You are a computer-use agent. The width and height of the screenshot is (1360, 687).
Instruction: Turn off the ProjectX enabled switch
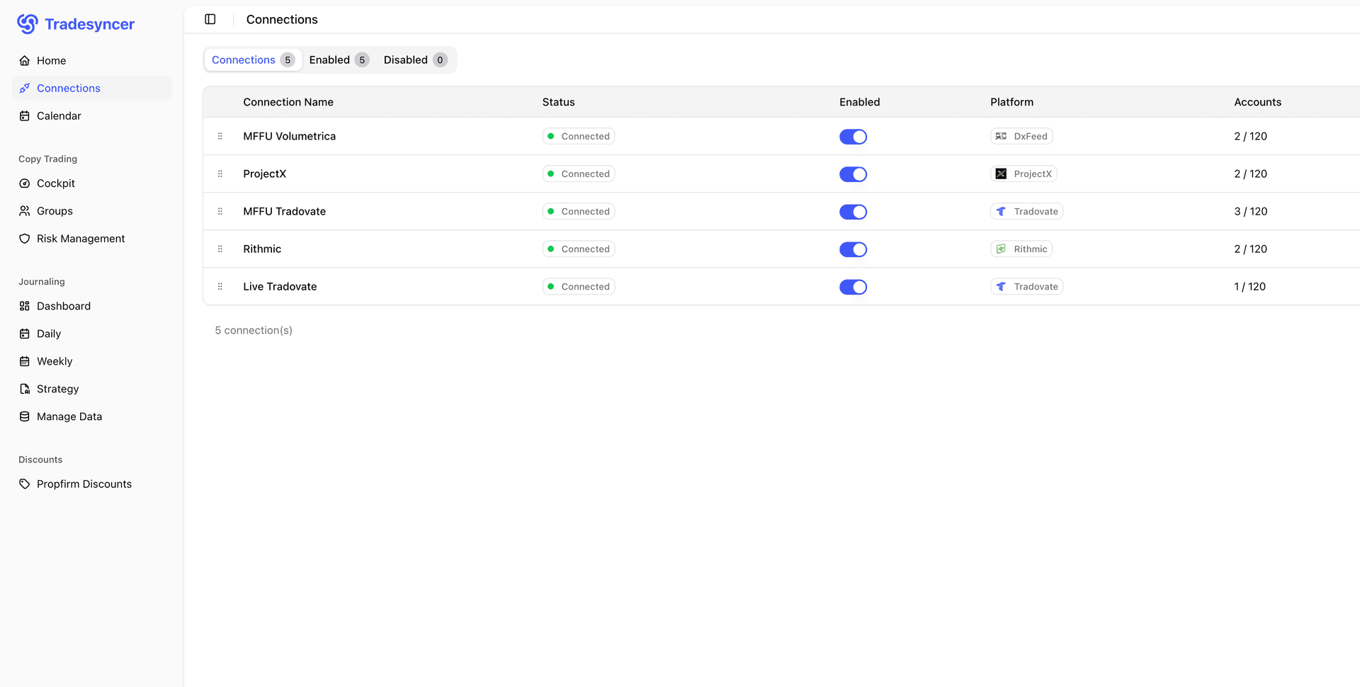[x=853, y=174]
